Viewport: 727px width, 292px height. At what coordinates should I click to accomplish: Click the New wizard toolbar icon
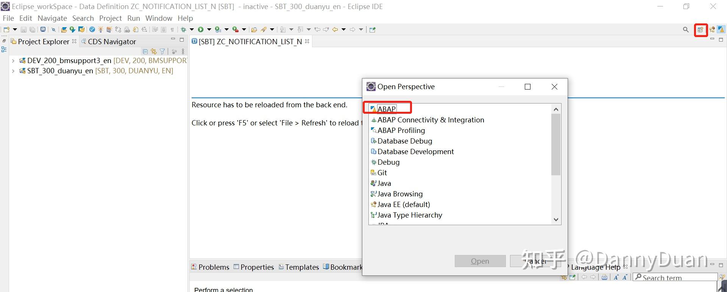pyautogui.click(x=6, y=29)
